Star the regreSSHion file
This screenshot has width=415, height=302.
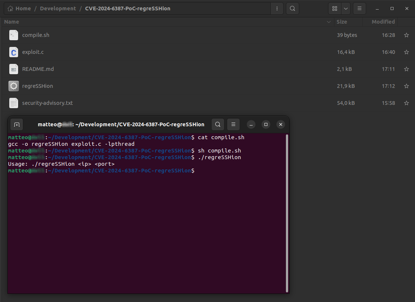pos(406,86)
